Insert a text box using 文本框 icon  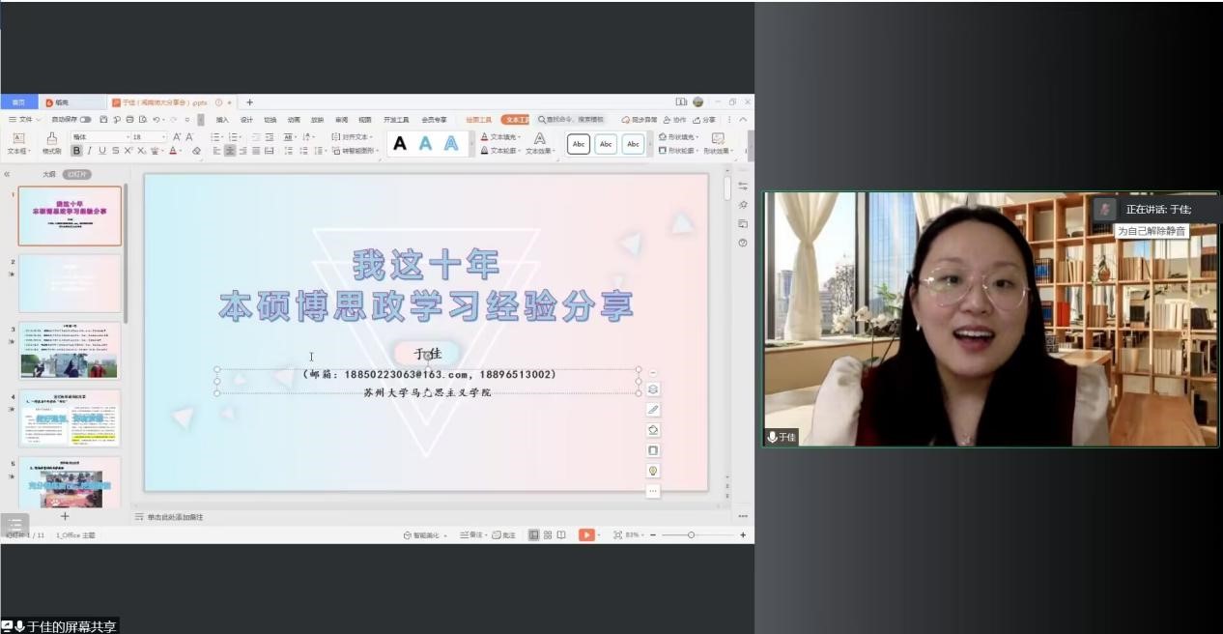(x=19, y=142)
